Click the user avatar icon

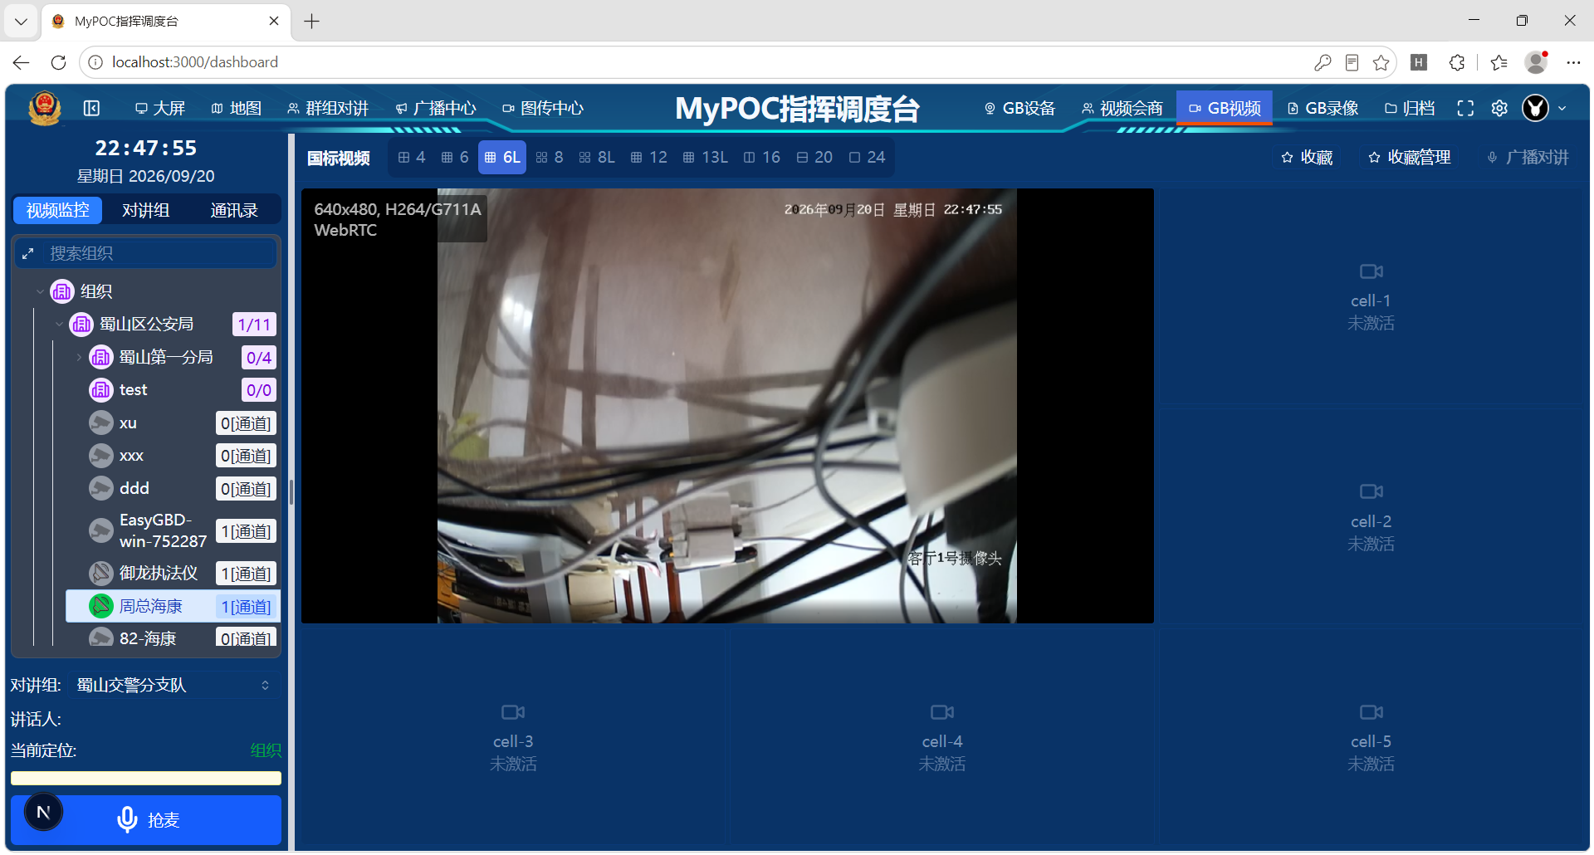coord(1535,108)
